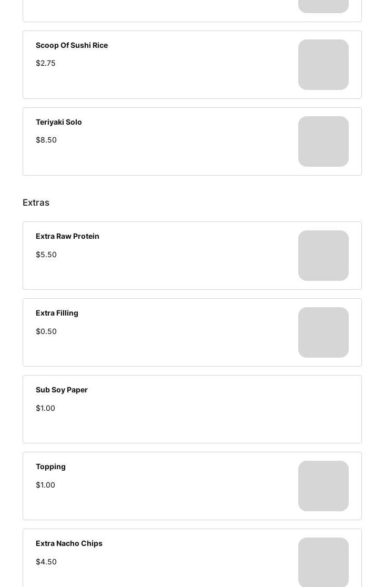Open the Topping item thumbnail

(x=323, y=486)
